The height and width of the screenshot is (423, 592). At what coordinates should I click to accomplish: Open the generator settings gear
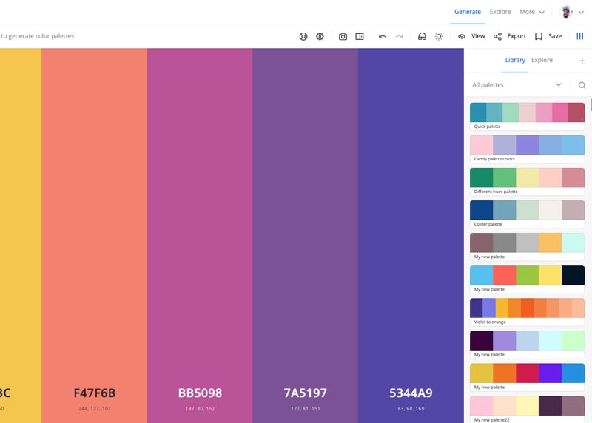coord(320,36)
